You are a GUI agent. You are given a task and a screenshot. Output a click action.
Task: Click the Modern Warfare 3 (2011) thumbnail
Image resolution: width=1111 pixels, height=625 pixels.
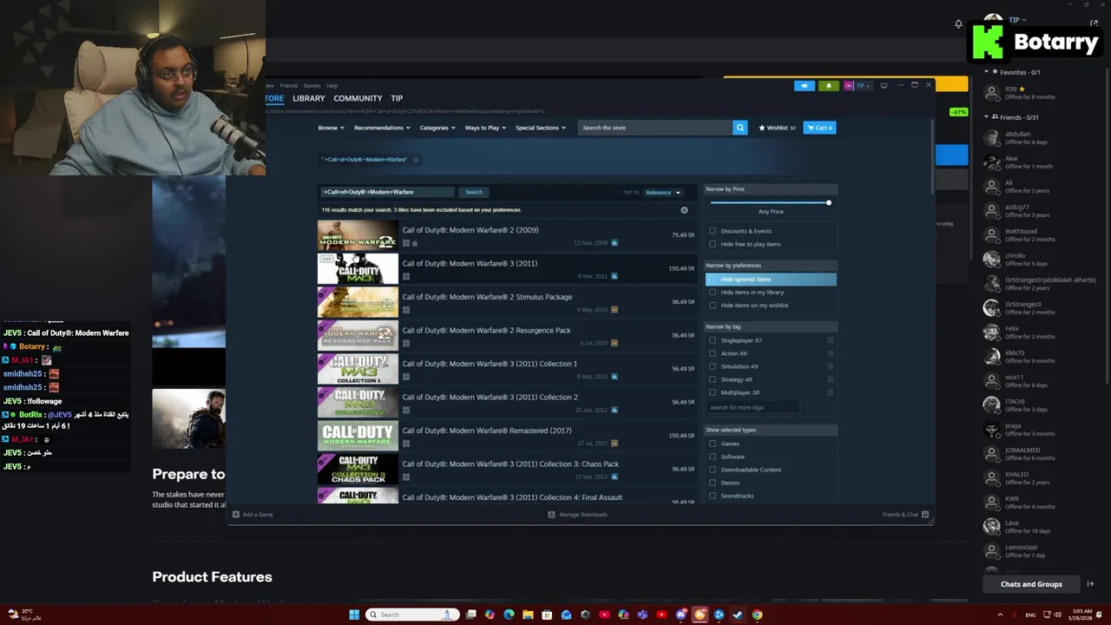point(358,269)
